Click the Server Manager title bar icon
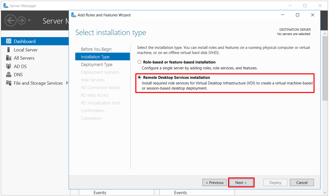Screen dimensions: 329x196 pyautogui.click(x=6, y=6)
